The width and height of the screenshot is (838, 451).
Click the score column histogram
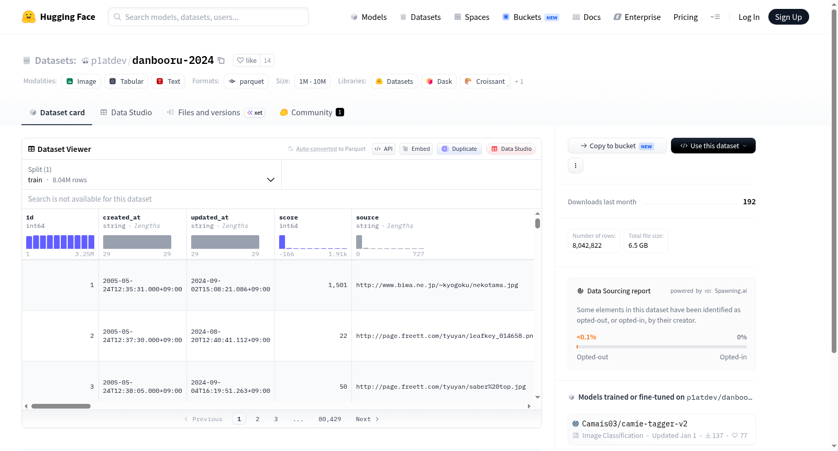click(313, 242)
